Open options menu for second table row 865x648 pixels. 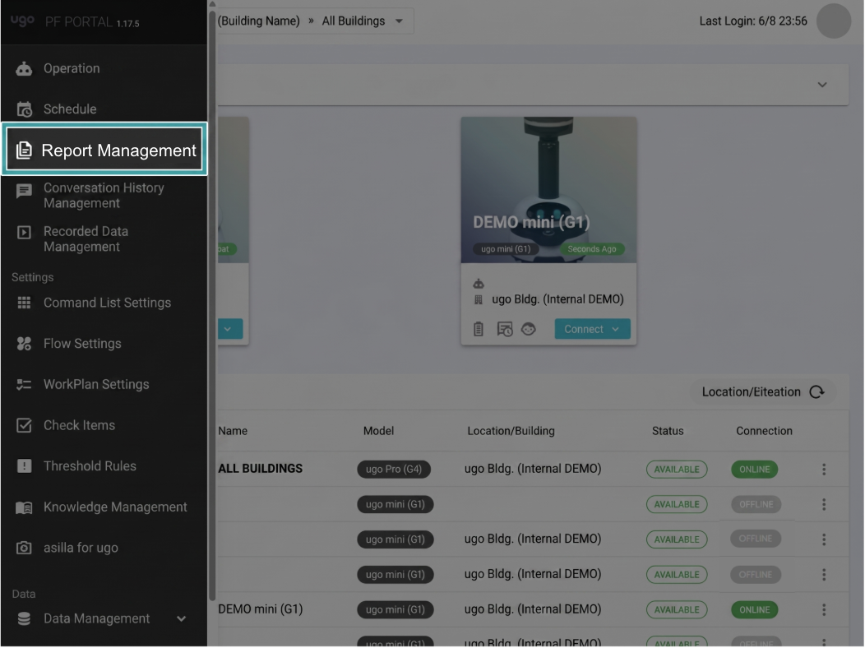(x=824, y=505)
